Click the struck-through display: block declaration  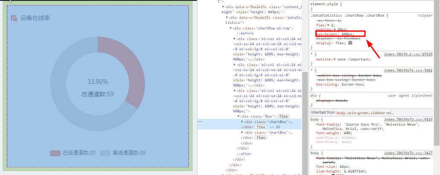pos(332,100)
